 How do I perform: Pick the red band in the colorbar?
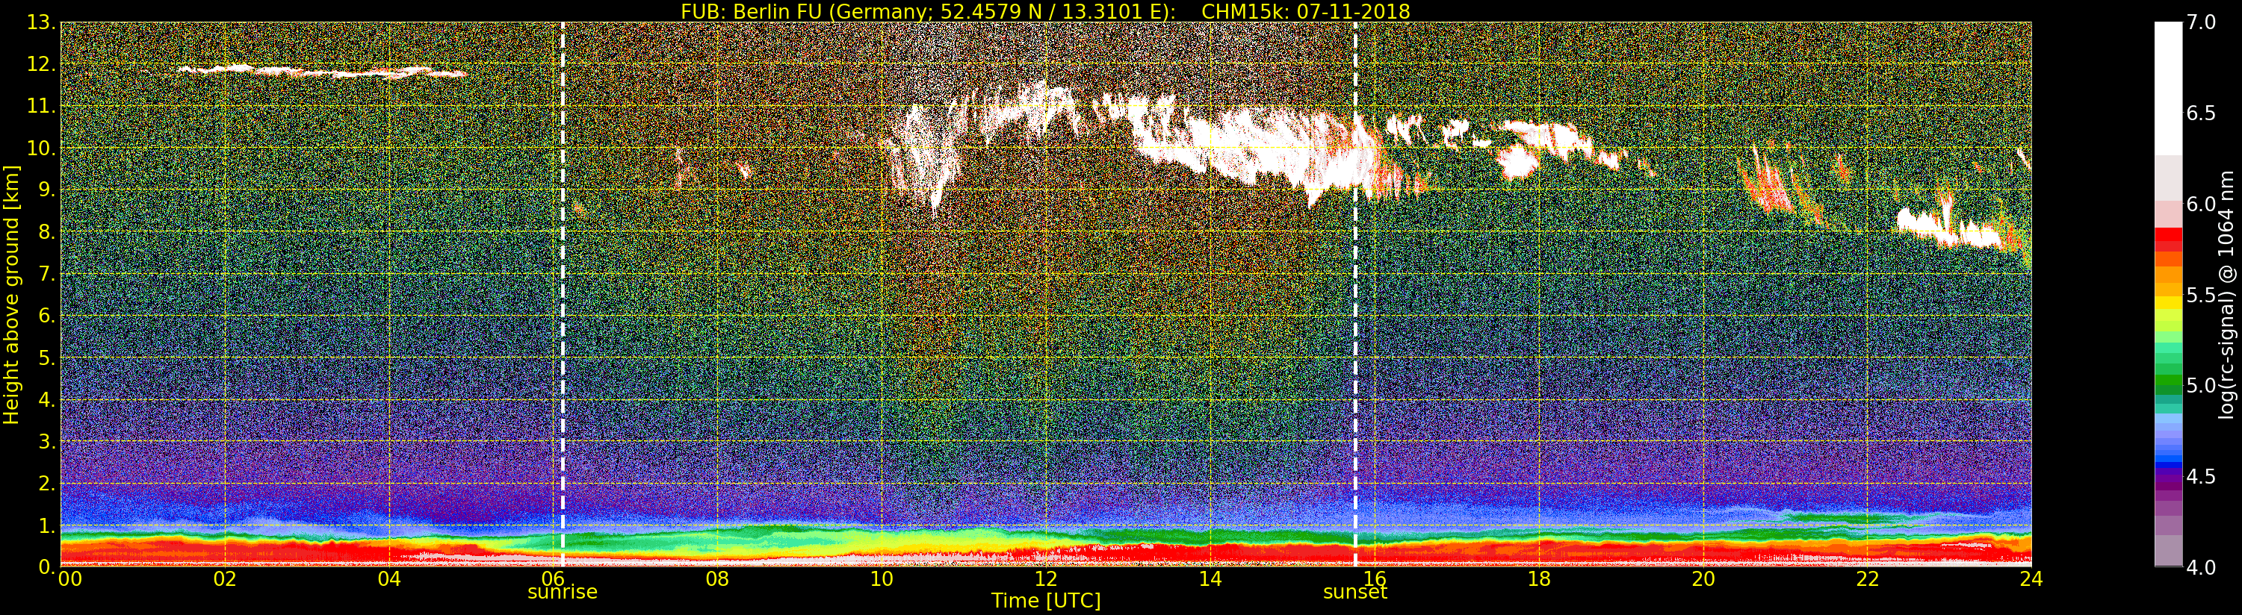(2167, 240)
